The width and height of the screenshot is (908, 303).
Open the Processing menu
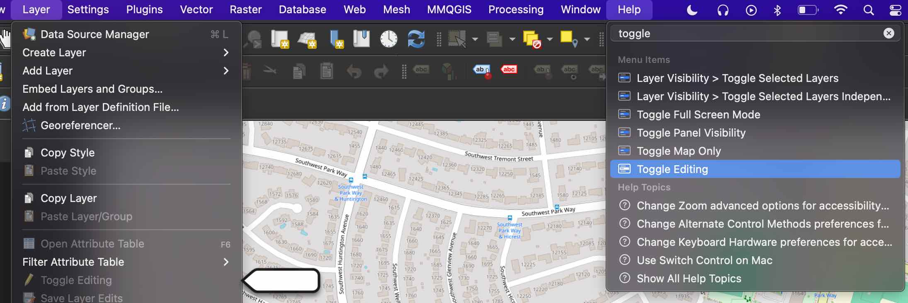point(516,10)
